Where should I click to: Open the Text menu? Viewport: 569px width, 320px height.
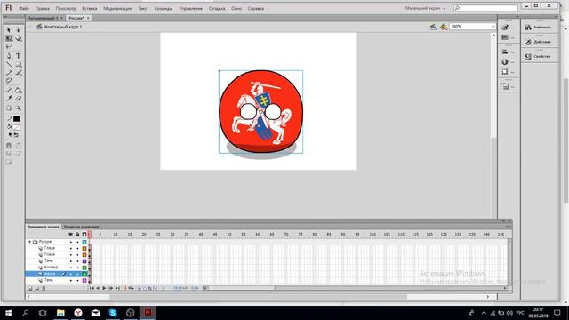pyautogui.click(x=143, y=8)
